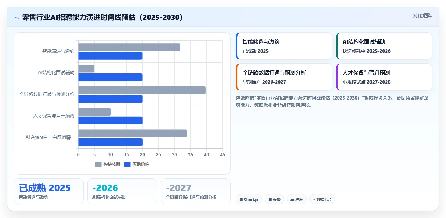Select the 数据卡片 tag chip
Image resolution: width=446 pixels, height=218 pixels.
pyautogui.click(x=322, y=199)
